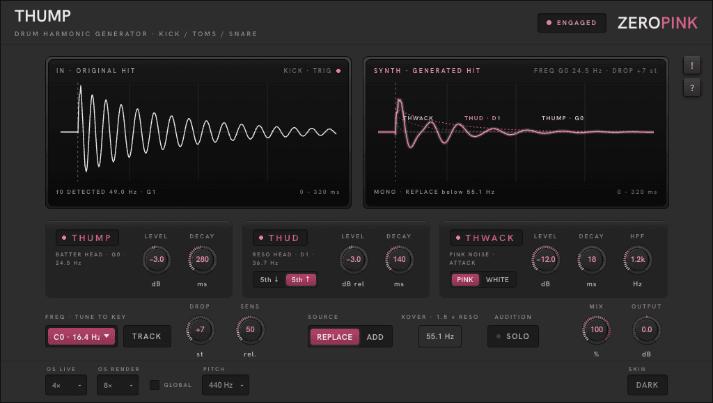Screen dimensions: 713x403
Task: Enable the GLOBAL checkbox
Action: point(155,385)
